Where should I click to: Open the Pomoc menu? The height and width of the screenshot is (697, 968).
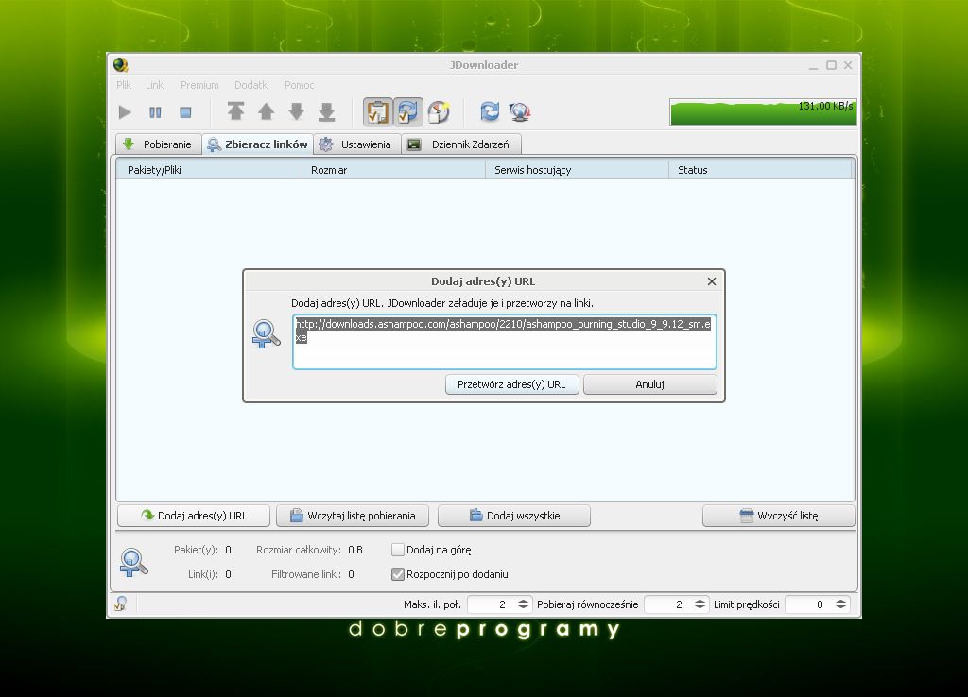pos(299,85)
